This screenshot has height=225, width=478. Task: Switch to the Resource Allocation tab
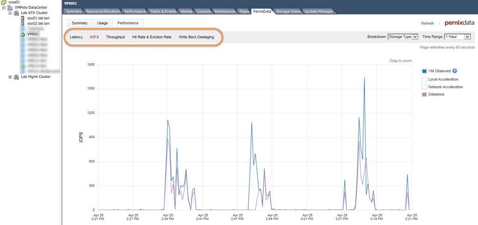pyautogui.click(x=103, y=11)
